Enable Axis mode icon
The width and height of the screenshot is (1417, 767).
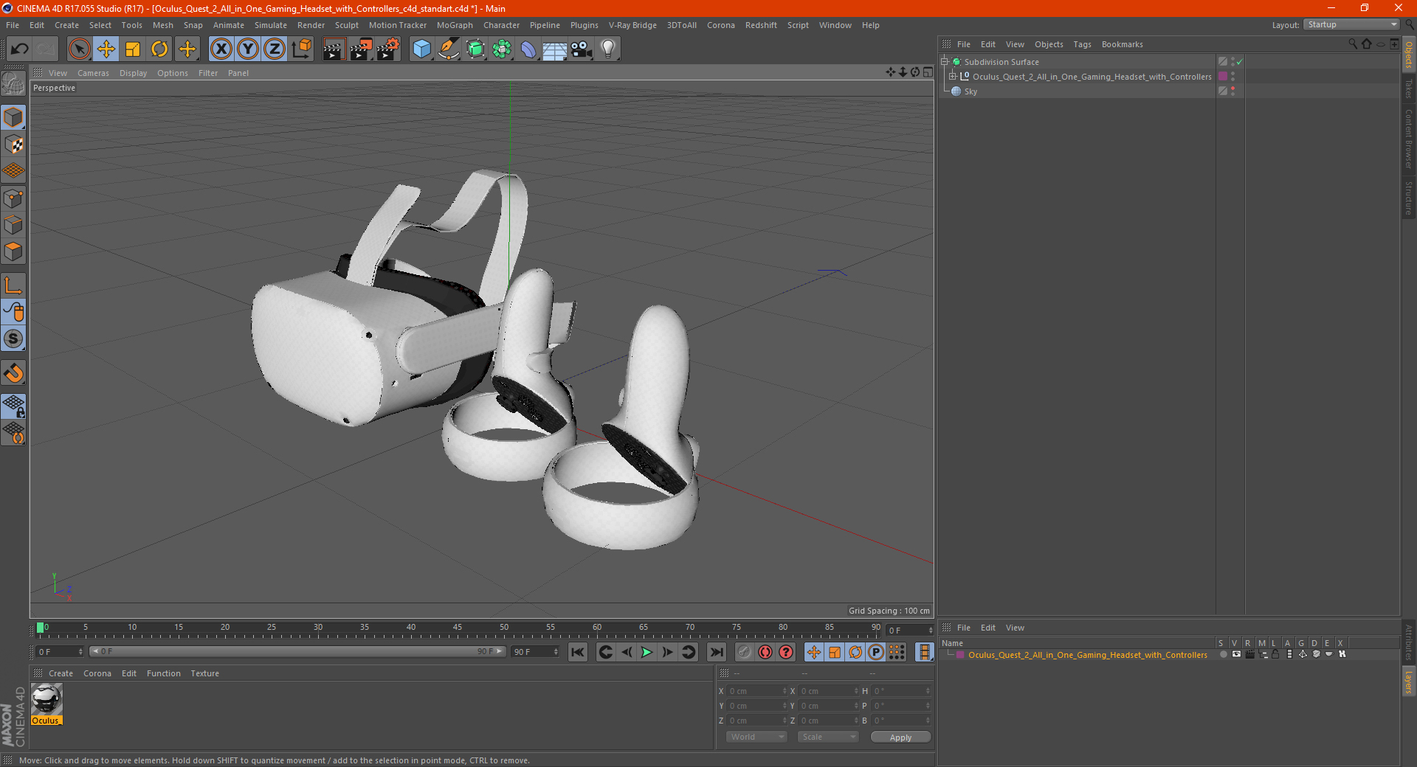(x=13, y=285)
